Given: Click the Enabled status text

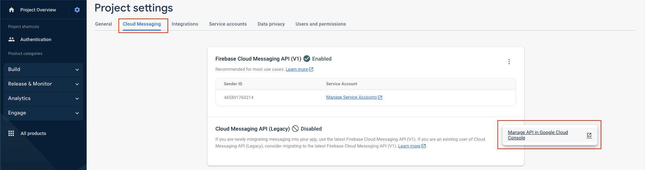Looking at the screenshot, I should pyautogui.click(x=322, y=59).
